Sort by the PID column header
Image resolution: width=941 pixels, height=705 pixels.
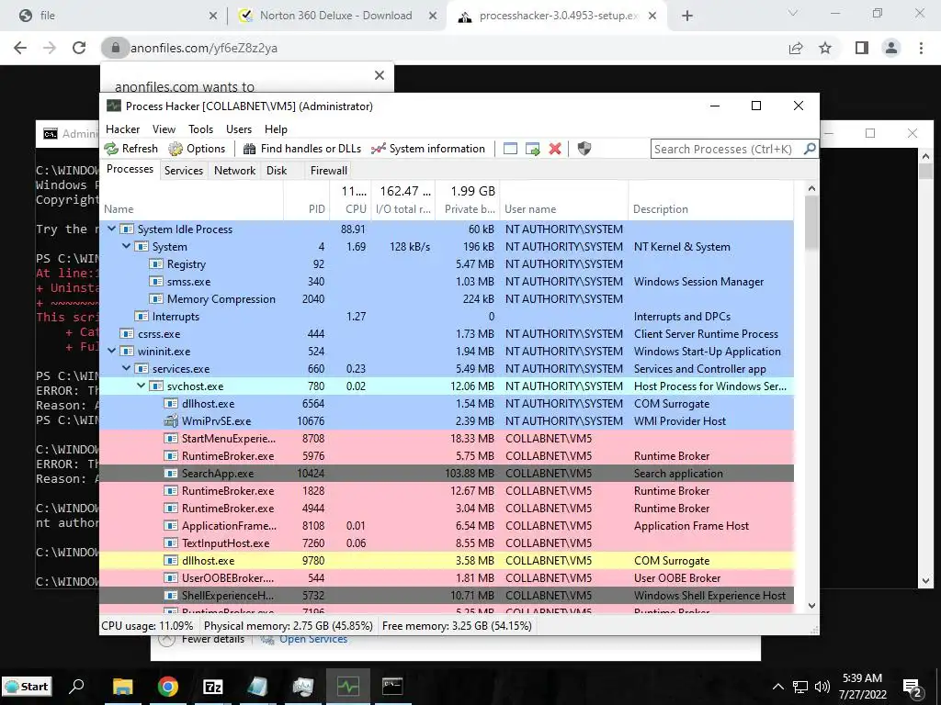click(x=307, y=208)
